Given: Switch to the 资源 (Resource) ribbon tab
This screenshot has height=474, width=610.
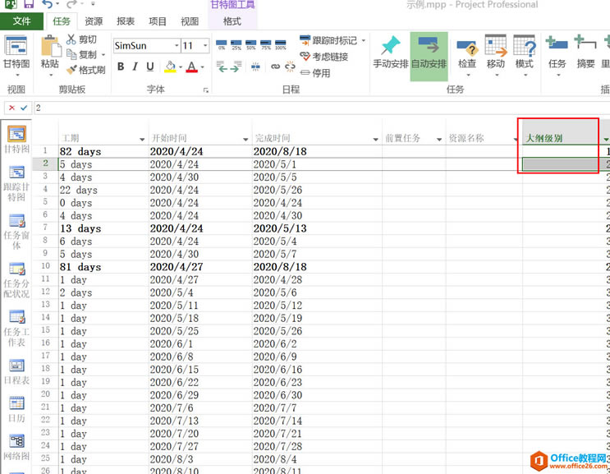Looking at the screenshot, I should (94, 21).
